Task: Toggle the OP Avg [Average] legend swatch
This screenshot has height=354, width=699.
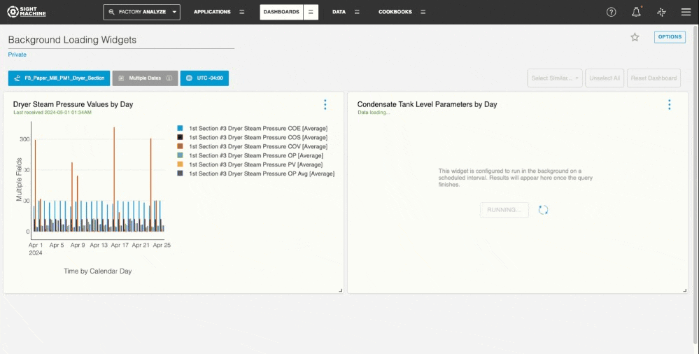Action: pyautogui.click(x=180, y=174)
